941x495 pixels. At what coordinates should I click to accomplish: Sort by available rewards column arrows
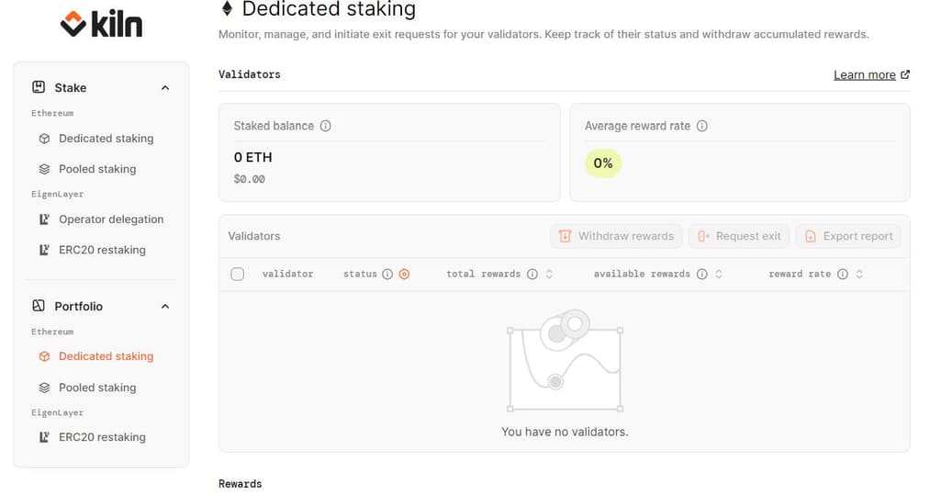[x=719, y=274]
